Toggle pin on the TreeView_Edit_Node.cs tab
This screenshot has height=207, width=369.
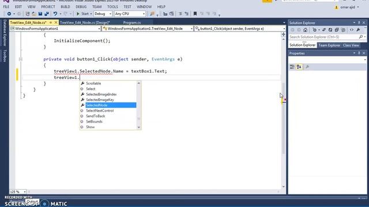(x=51, y=22)
